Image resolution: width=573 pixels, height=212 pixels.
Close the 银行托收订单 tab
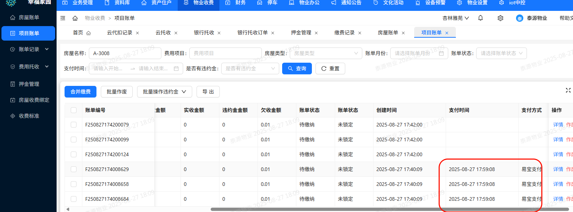tap(273, 33)
